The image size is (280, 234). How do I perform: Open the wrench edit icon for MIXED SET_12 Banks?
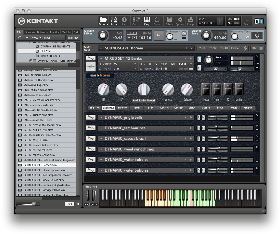[x=91, y=58]
